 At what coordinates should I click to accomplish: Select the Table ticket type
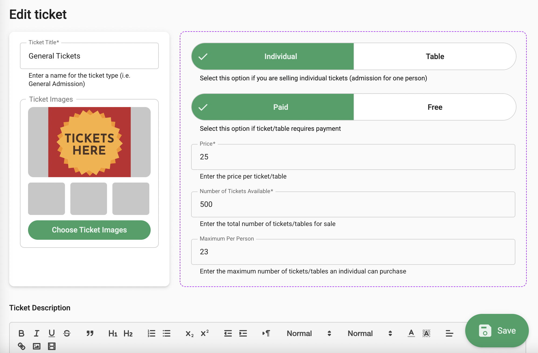(434, 56)
